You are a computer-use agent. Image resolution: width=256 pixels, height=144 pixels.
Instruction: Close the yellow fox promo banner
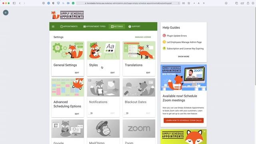(x=204, y=132)
